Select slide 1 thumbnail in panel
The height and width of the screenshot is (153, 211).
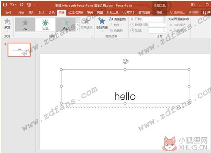coord(19,50)
